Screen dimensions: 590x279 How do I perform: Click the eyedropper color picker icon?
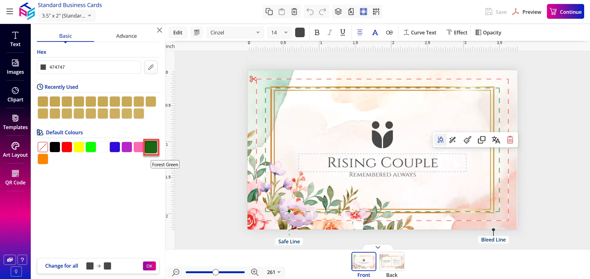[151, 67]
